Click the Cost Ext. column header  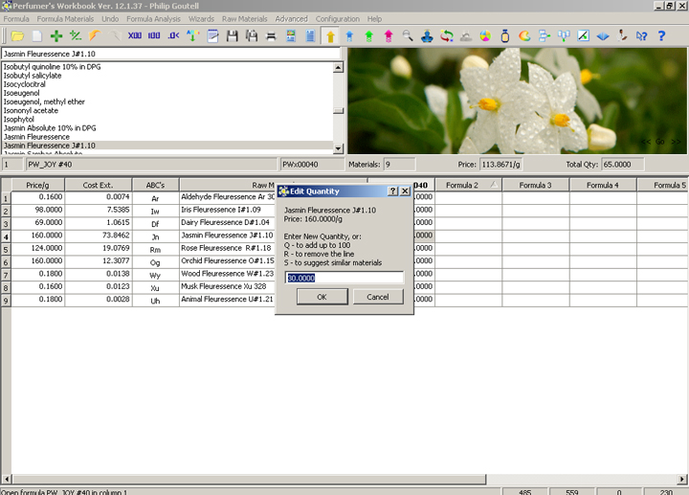[98, 185]
